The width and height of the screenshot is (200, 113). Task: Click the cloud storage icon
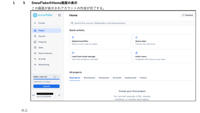[x=73, y=53]
